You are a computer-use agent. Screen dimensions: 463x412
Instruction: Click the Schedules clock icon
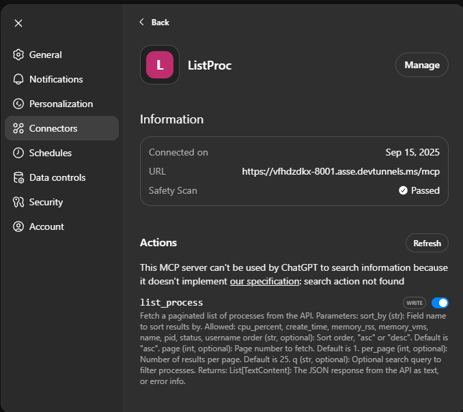tap(18, 153)
